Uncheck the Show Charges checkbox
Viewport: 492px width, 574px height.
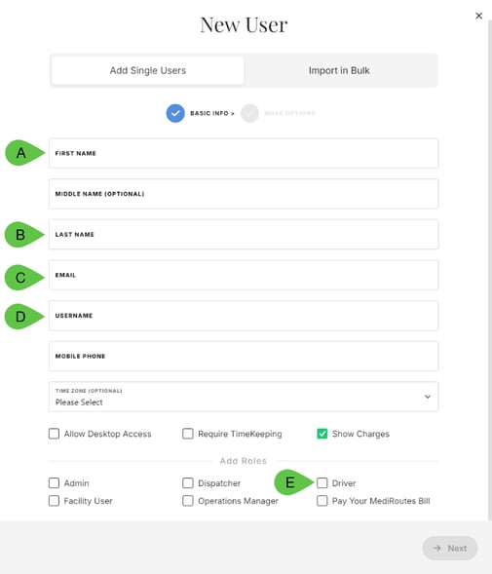point(322,434)
